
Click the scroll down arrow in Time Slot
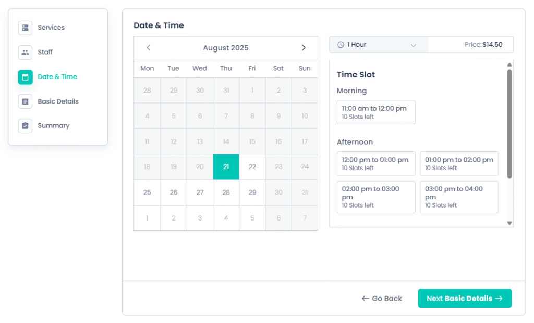click(x=509, y=223)
